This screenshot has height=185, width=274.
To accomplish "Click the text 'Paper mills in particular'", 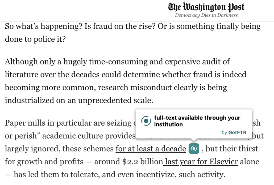I will point(48,123).
